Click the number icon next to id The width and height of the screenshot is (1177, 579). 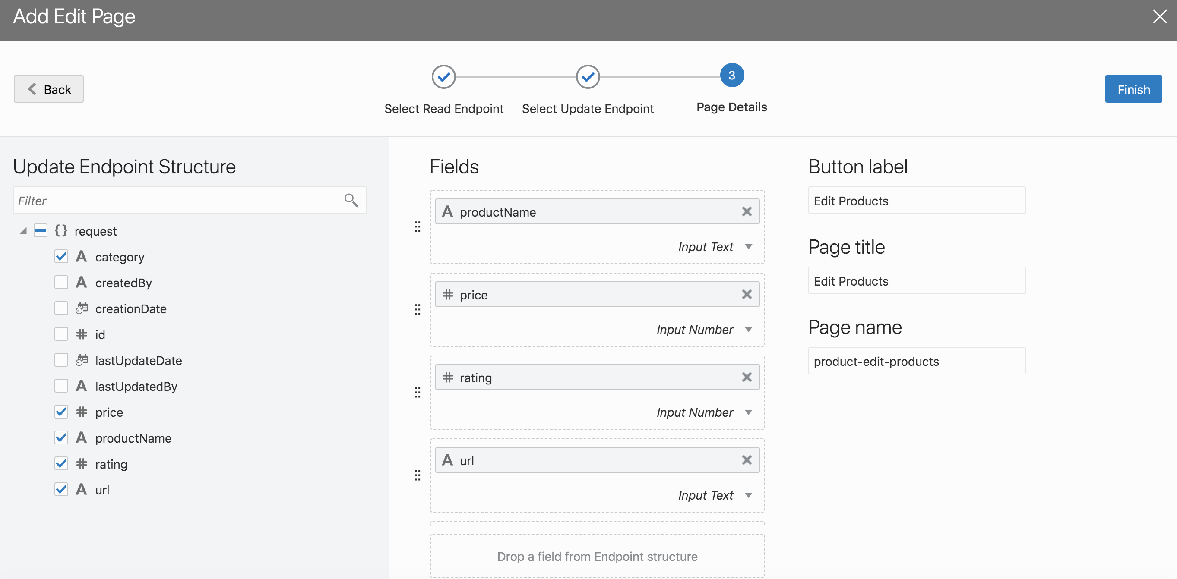coord(81,334)
